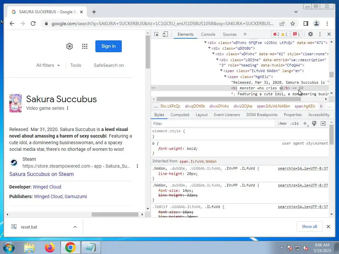Screen dimensions: 339x254
Task: Collapse the div wDYxhc NFQFxe node
Action: point(205,42)
